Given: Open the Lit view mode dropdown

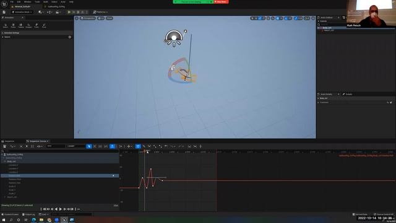Looking at the screenshot, I should coord(101,18).
